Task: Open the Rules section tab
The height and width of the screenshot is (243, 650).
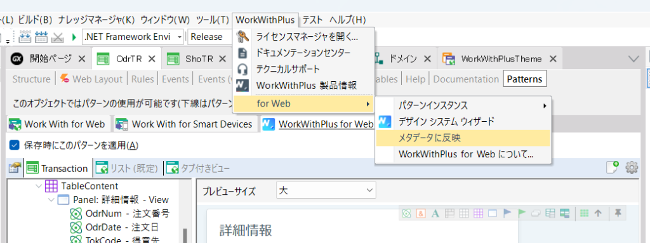Action: tap(143, 79)
